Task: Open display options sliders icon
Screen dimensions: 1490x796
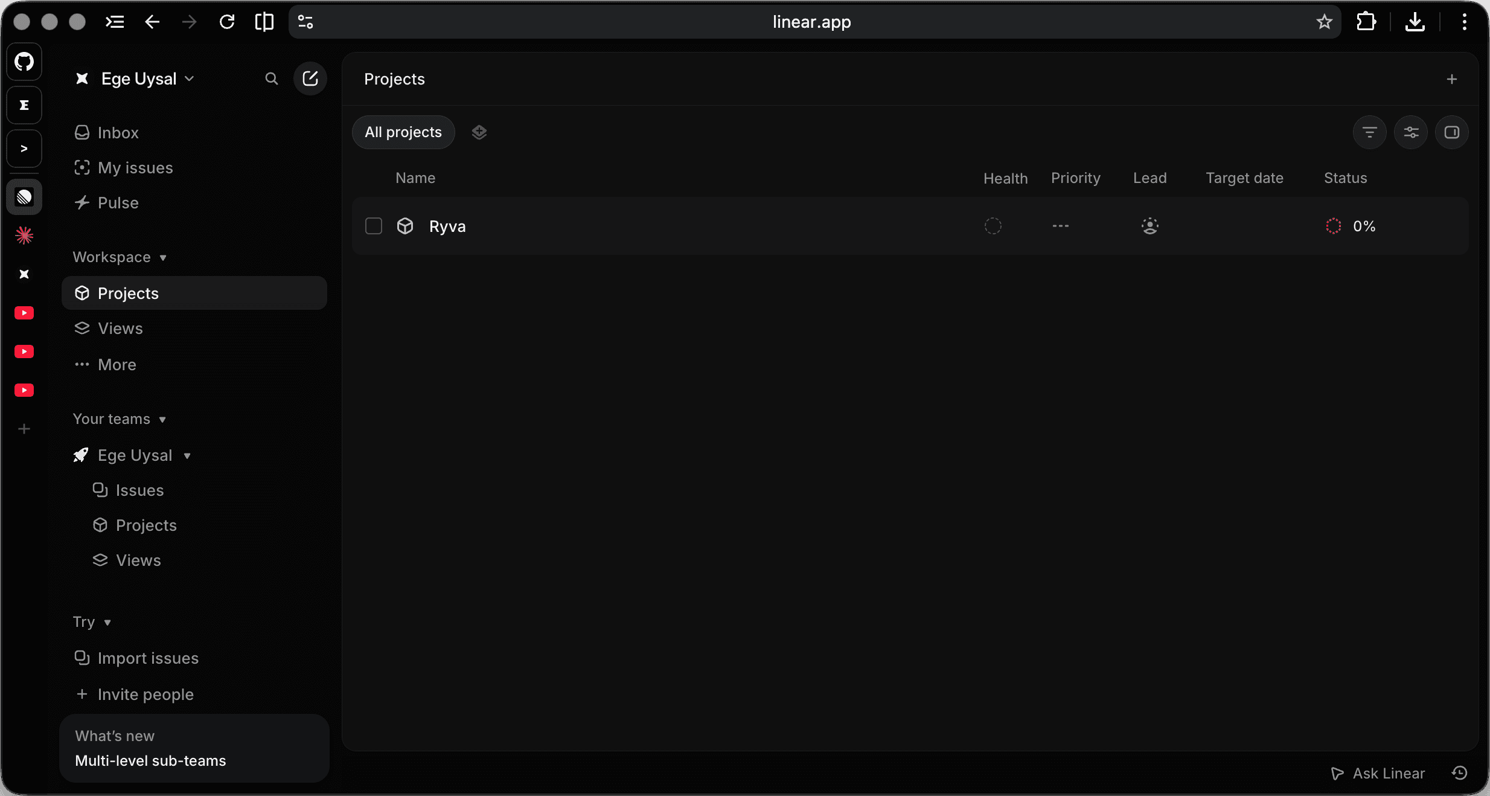Action: point(1410,132)
